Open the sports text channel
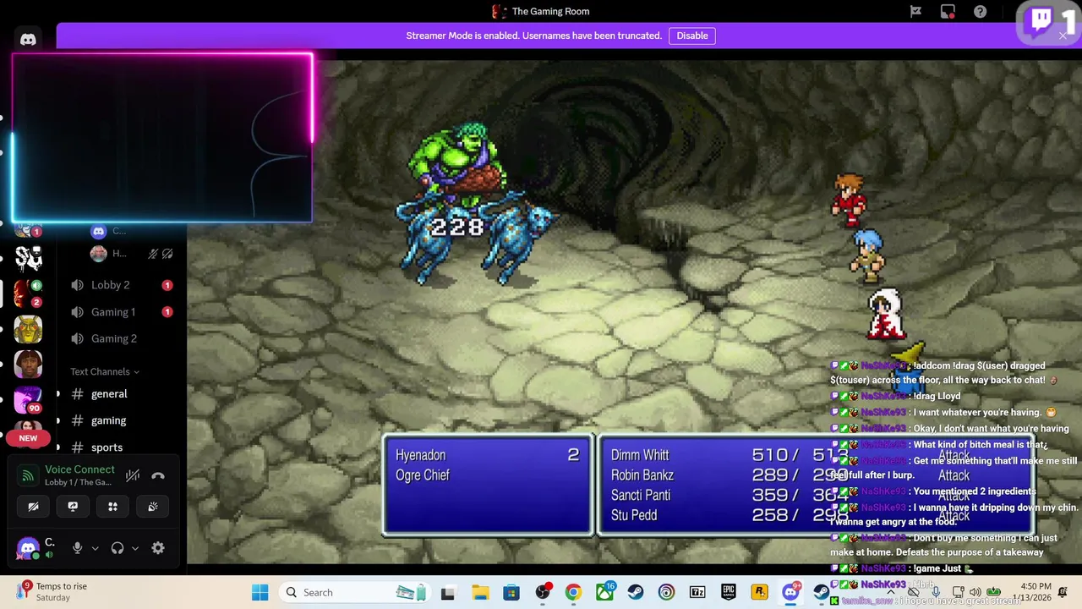The height and width of the screenshot is (609, 1082). coord(107,447)
